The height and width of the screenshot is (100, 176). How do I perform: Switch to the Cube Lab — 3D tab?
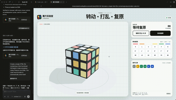(x=42, y=2)
